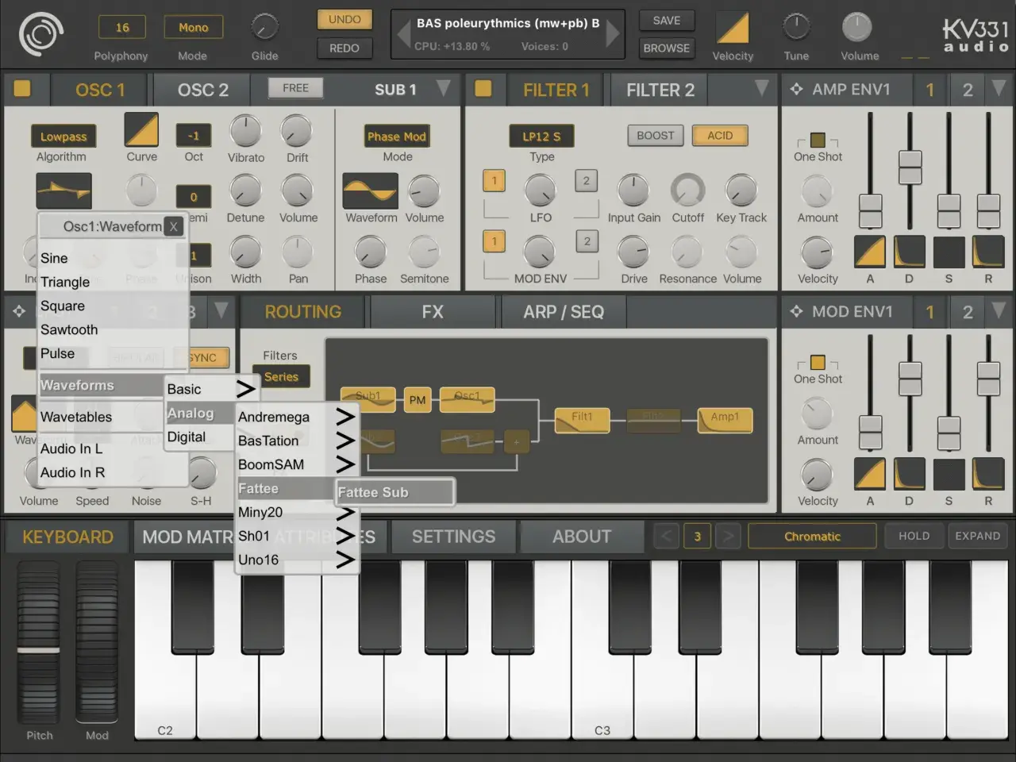Screen dimensions: 1016x762
Task: Click the Sub 1 Phase knob
Action: 370,252
